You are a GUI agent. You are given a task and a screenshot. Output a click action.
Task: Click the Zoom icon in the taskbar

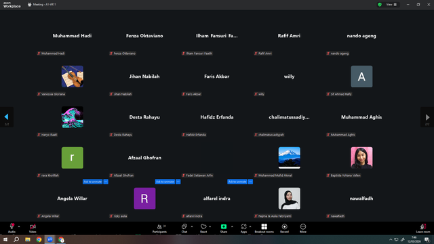coord(50,239)
